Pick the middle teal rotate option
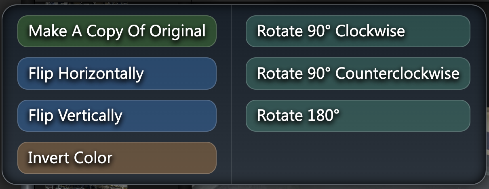 pos(358,73)
